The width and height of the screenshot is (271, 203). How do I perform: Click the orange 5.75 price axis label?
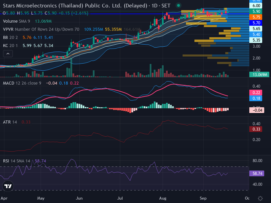[256, 17]
